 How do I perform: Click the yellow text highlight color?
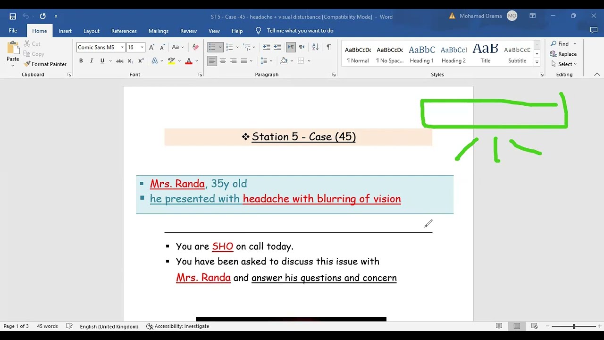click(172, 61)
